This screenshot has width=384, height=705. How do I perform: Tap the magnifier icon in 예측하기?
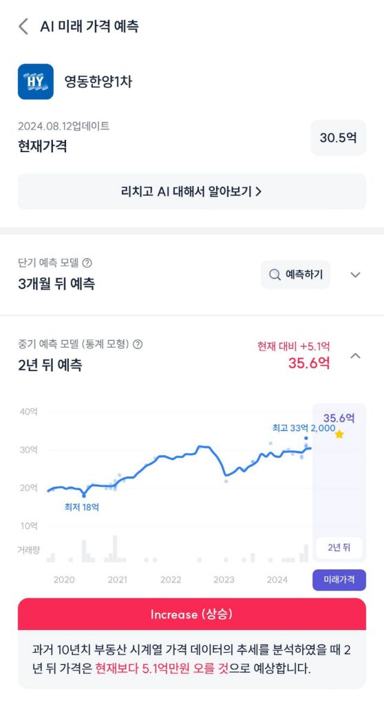275,274
